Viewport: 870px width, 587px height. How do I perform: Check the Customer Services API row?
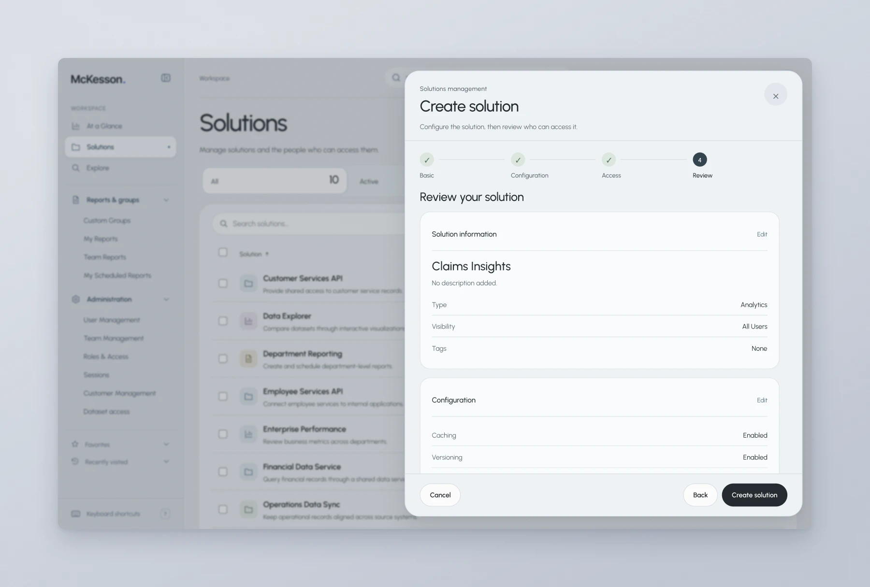pos(223,283)
